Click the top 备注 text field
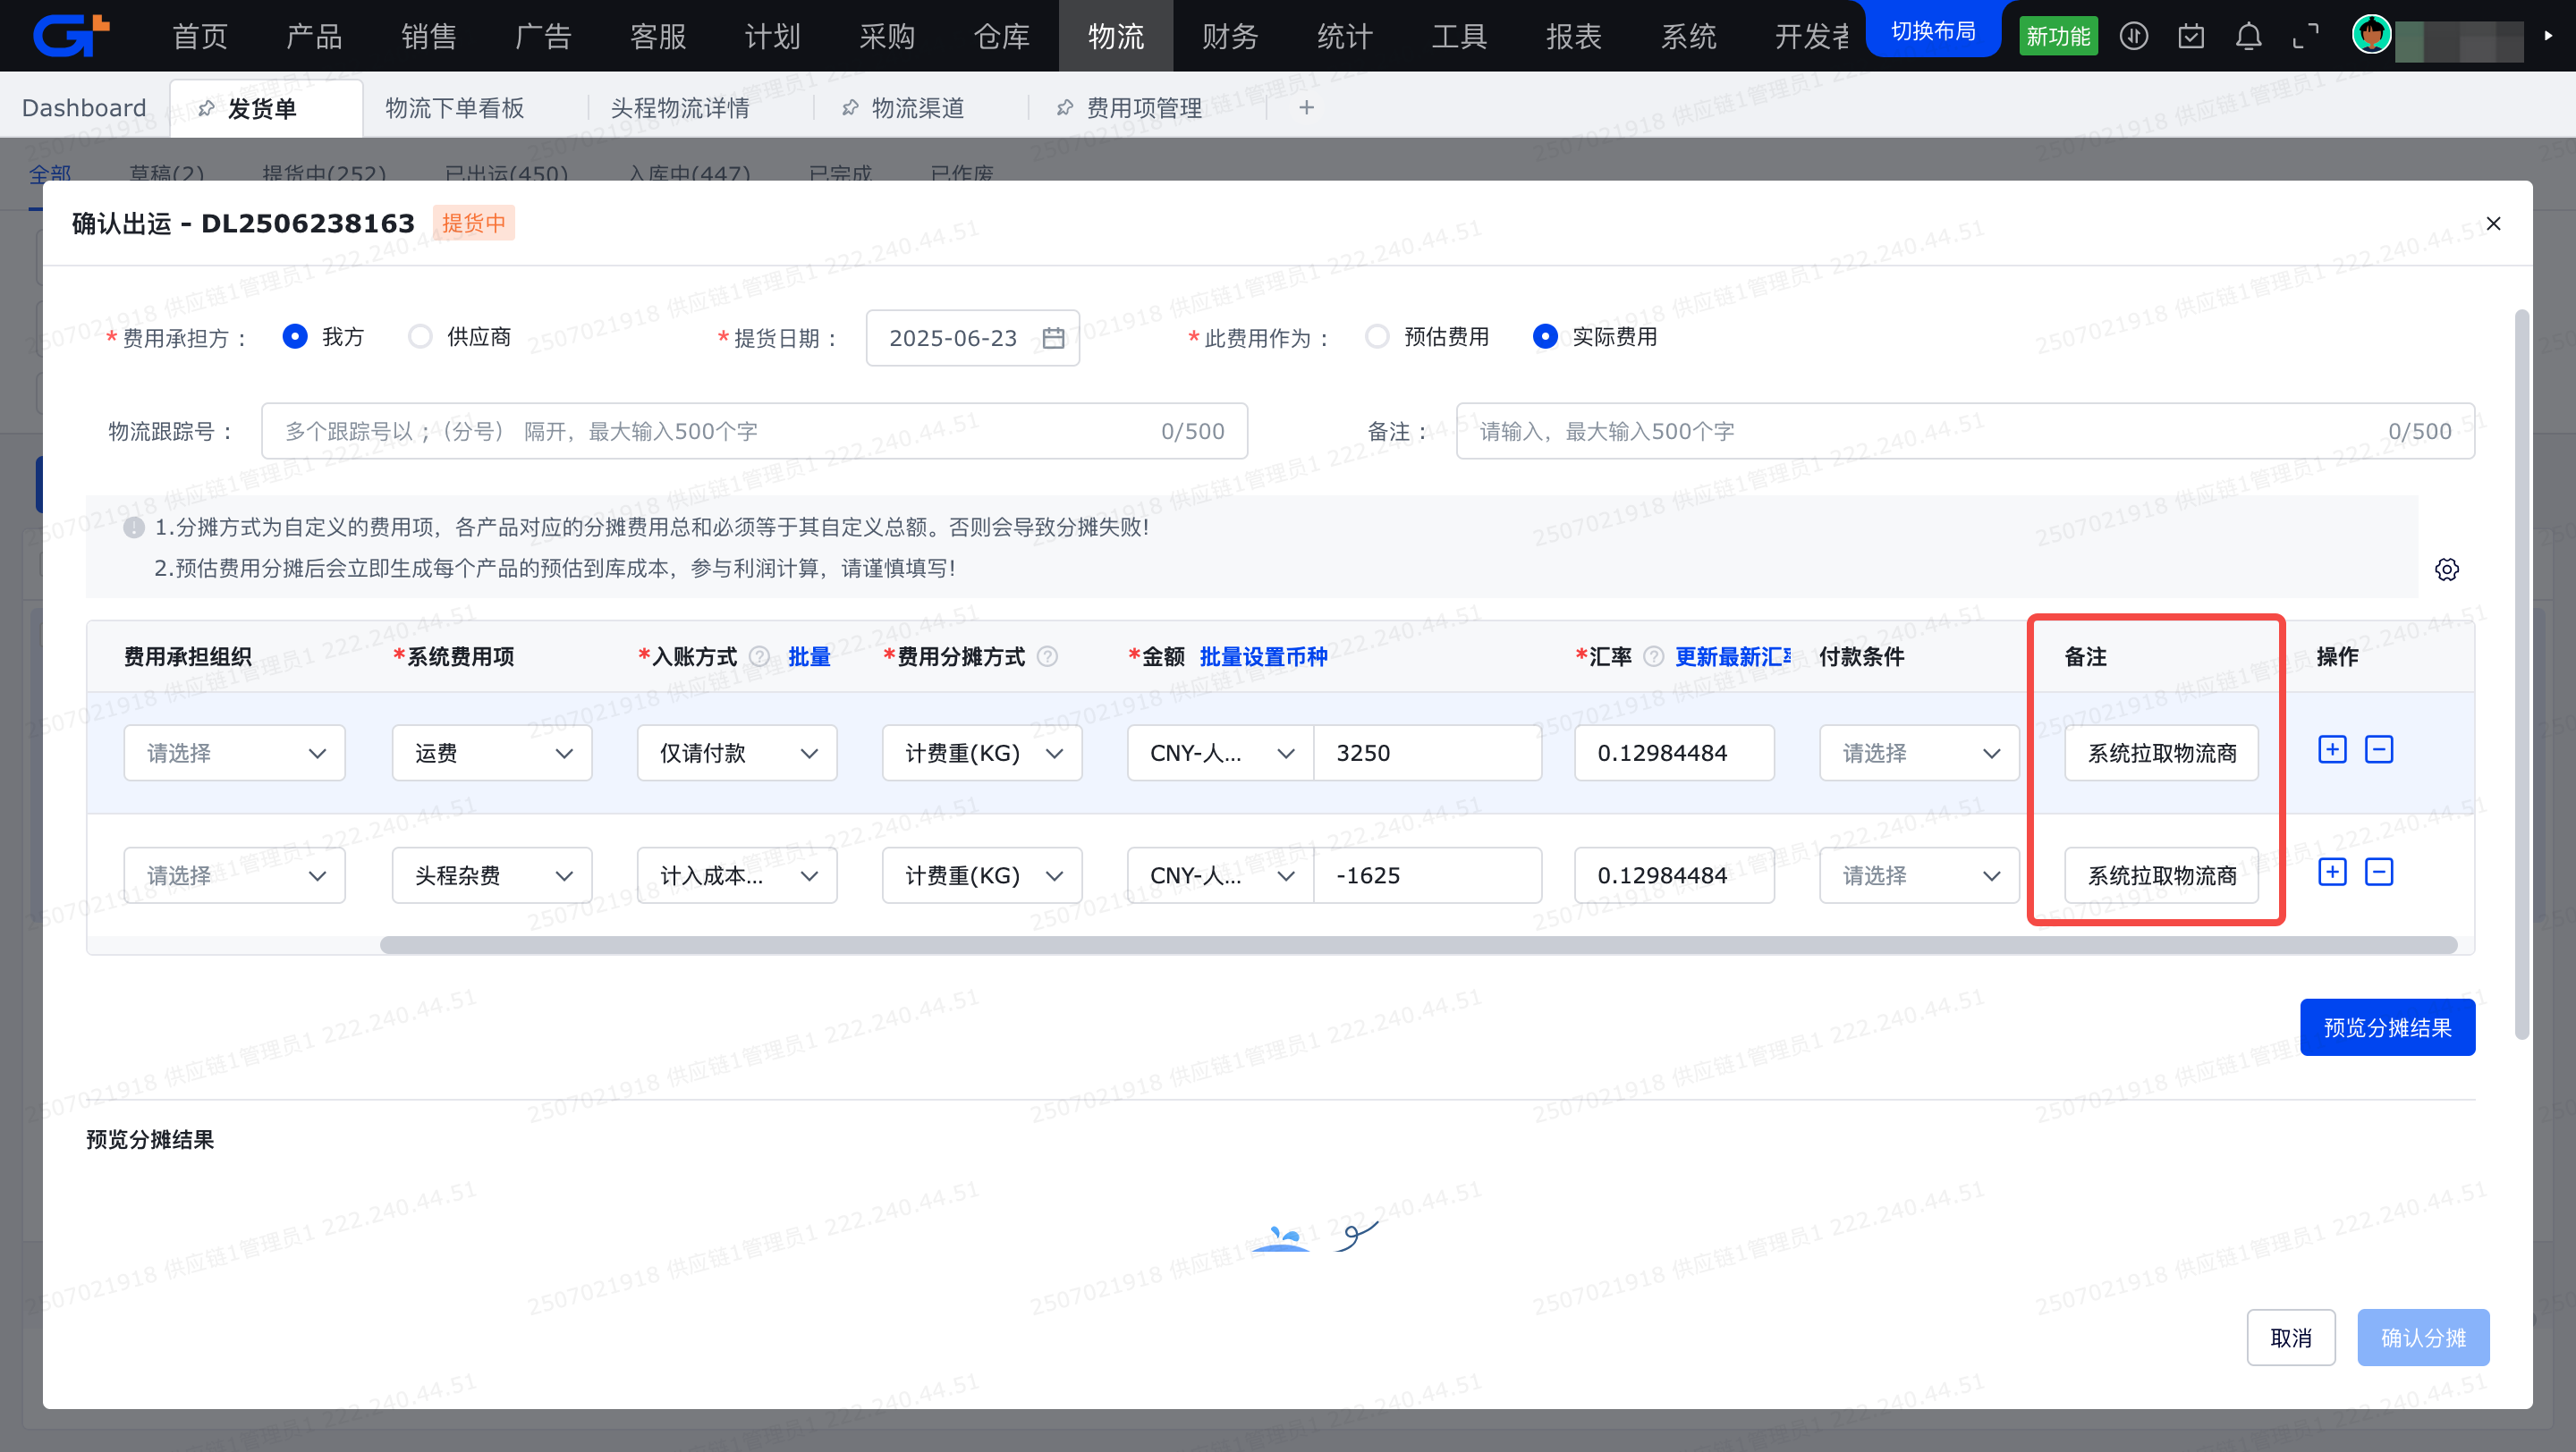Screen dimensions: 2576x1452 point(1965,432)
